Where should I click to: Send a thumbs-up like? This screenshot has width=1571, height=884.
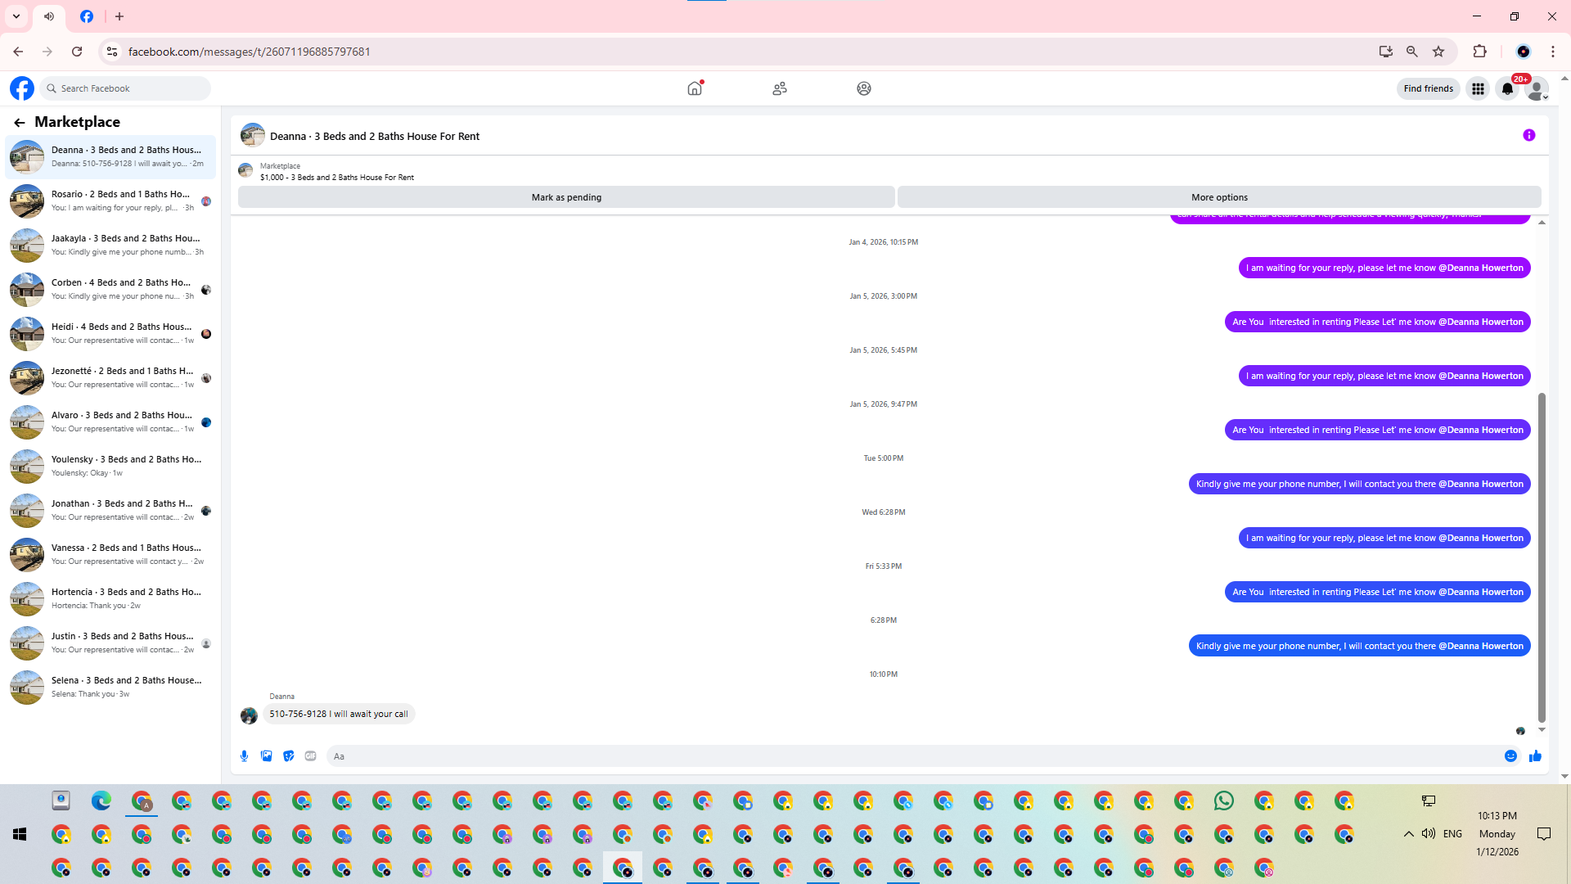tap(1535, 755)
